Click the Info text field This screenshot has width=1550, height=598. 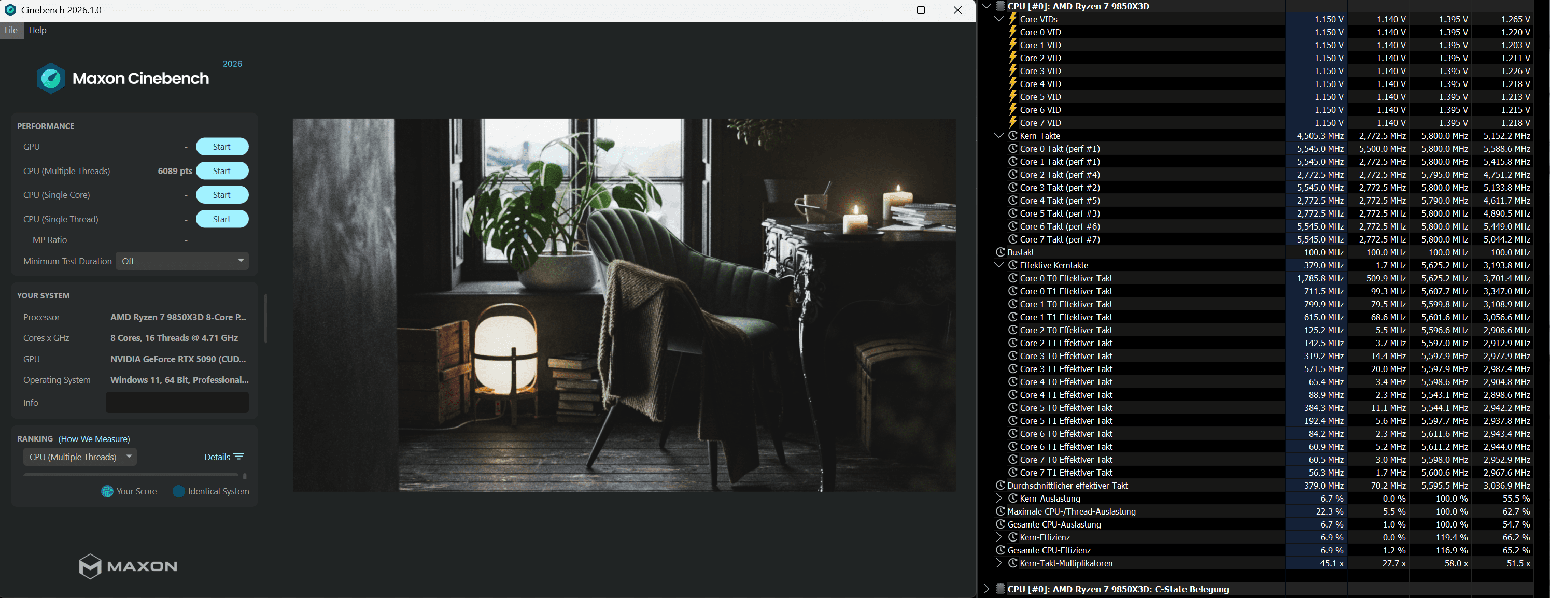[177, 403]
